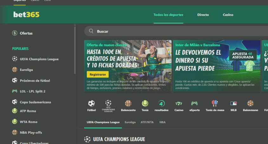Switch to the ATP/WTA content tab
The height and width of the screenshot is (144, 268).
point(147,122)
